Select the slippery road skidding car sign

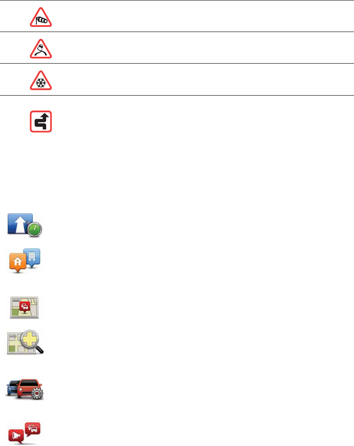(x=41, y=49)
